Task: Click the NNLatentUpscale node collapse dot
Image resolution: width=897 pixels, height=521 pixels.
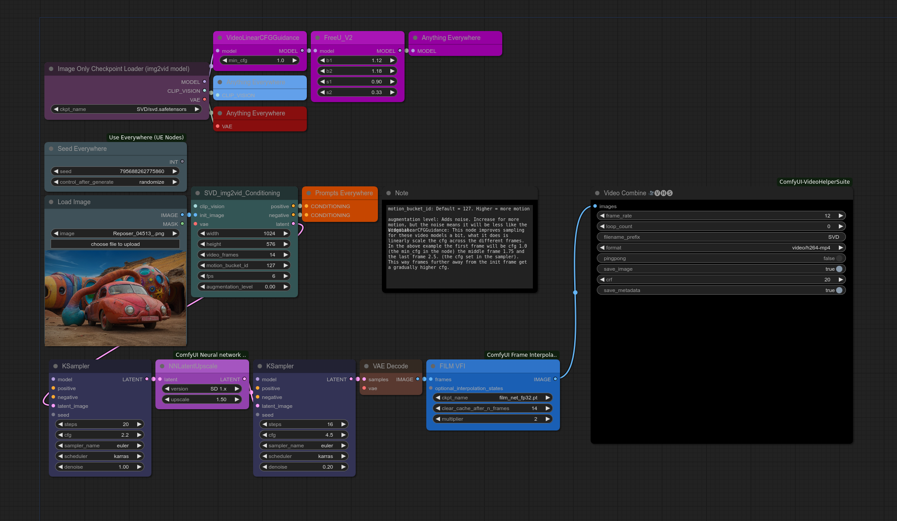Action: click(162, 366)
